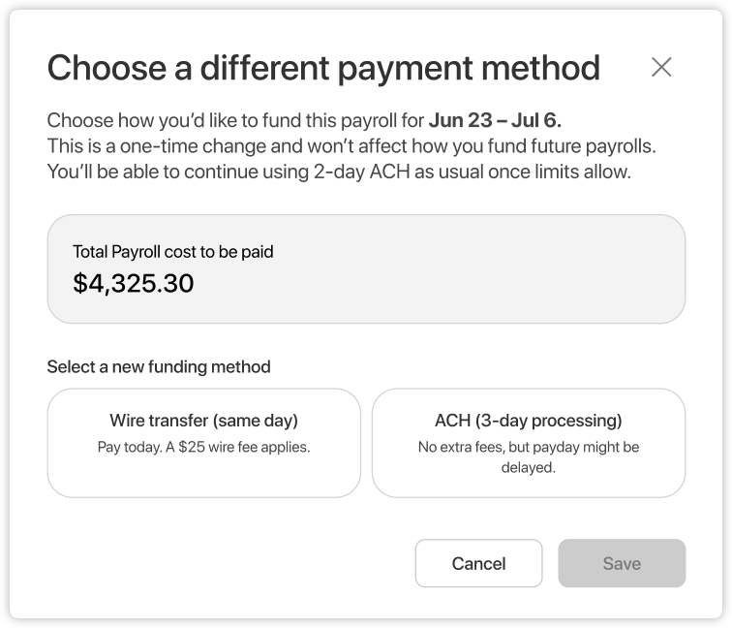Click the "Wire transfer (same day)" title text
The height and width of the screenshot is (628, 732).
click(203, 421)
